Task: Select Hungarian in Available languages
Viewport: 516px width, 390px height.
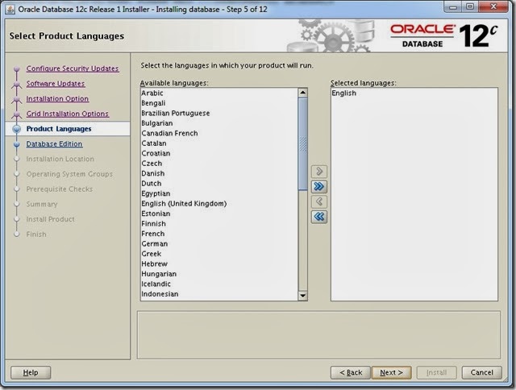Action: [218, 274]
